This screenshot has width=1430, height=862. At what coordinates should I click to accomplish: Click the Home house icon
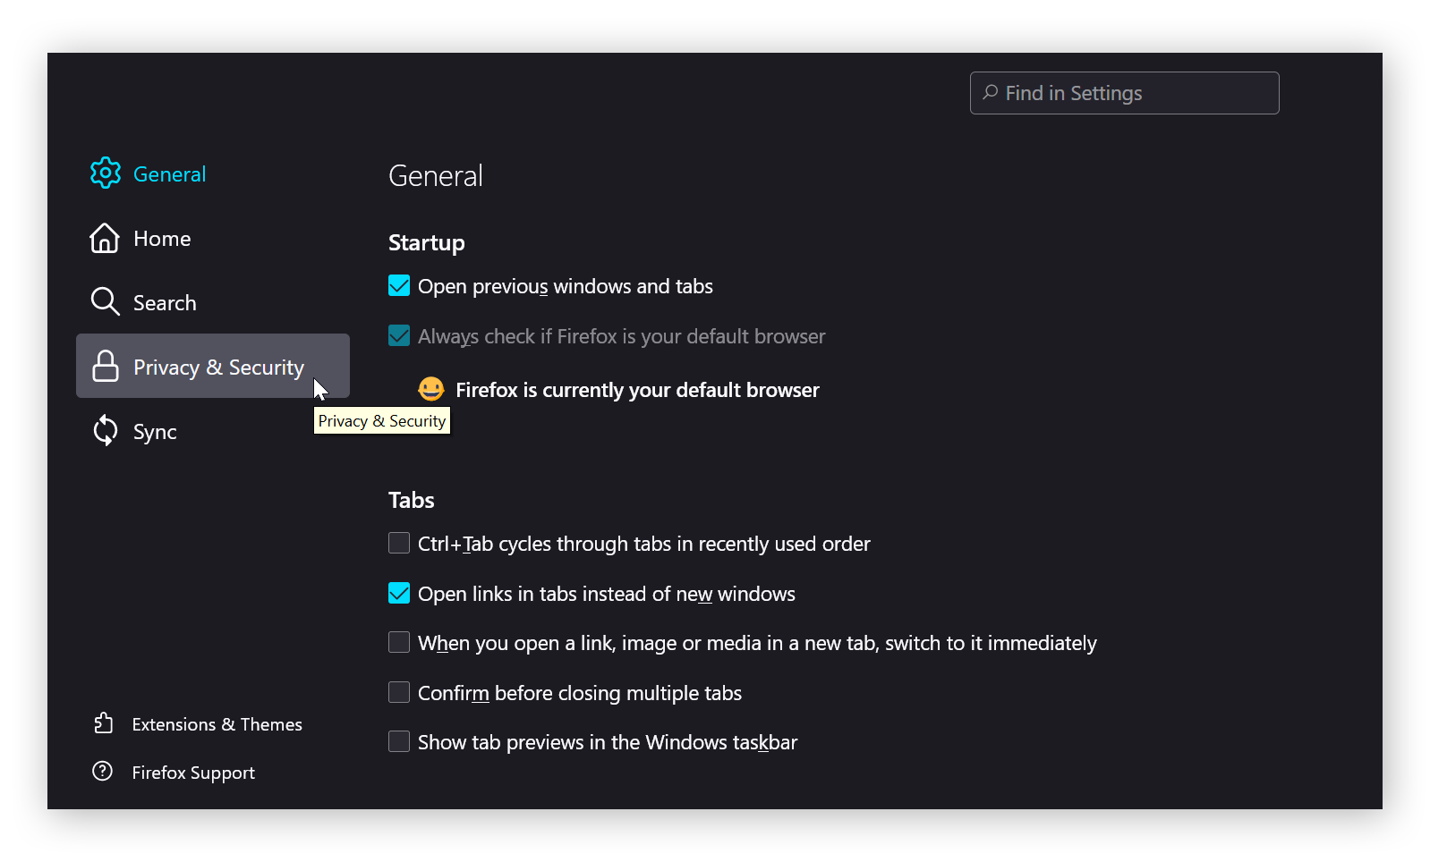105,238
